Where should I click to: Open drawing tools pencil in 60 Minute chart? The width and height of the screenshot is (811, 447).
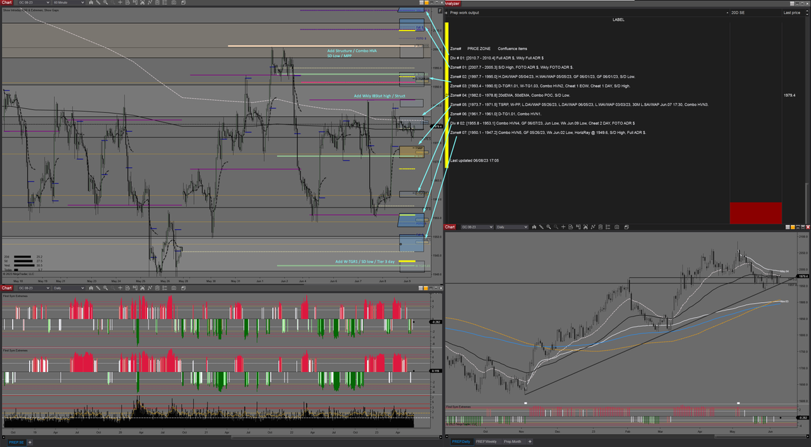pyautogui.click(x=98, y=3)
